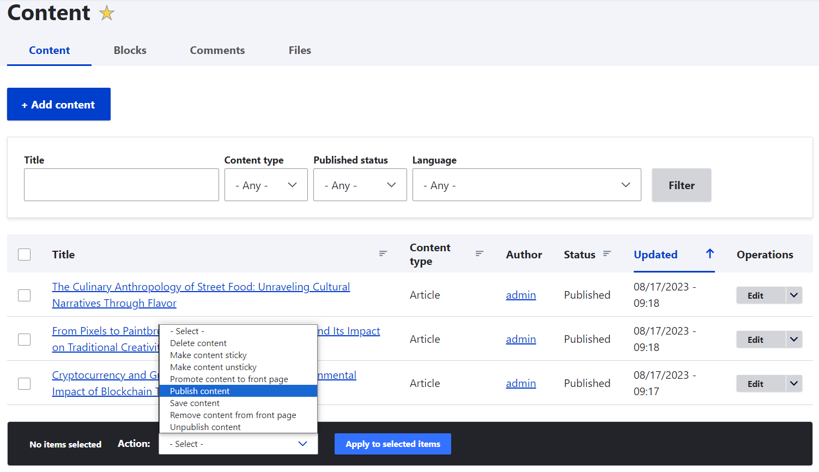Click the sort icon in Title column header

[x=383, y=254]
